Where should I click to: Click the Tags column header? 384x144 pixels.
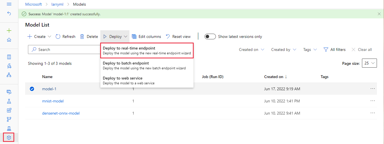click(x=324, y=77)
